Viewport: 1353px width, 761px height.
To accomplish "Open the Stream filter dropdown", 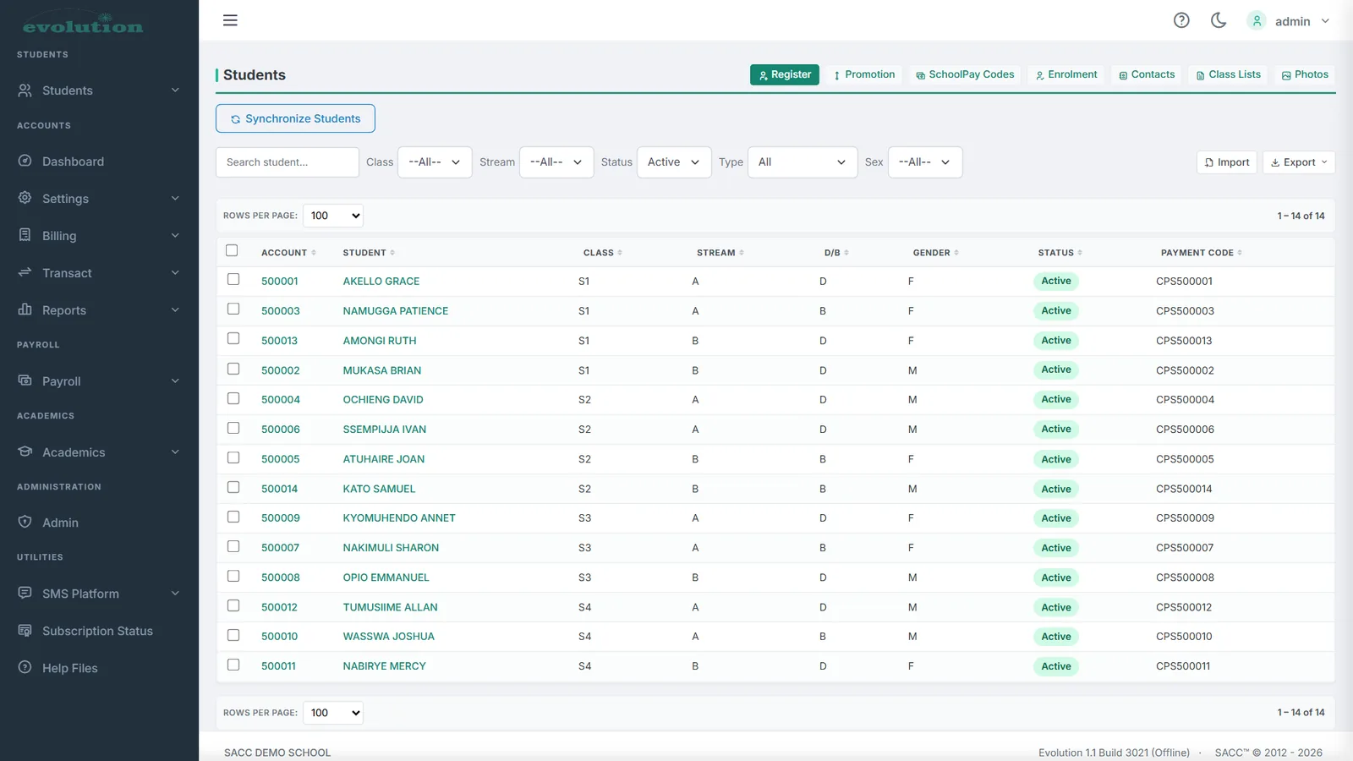I will (556, 162).
